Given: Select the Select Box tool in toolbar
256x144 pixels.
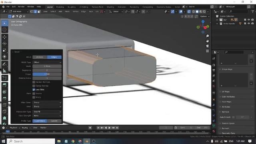Looking at the screenshot, I should 4,23.
